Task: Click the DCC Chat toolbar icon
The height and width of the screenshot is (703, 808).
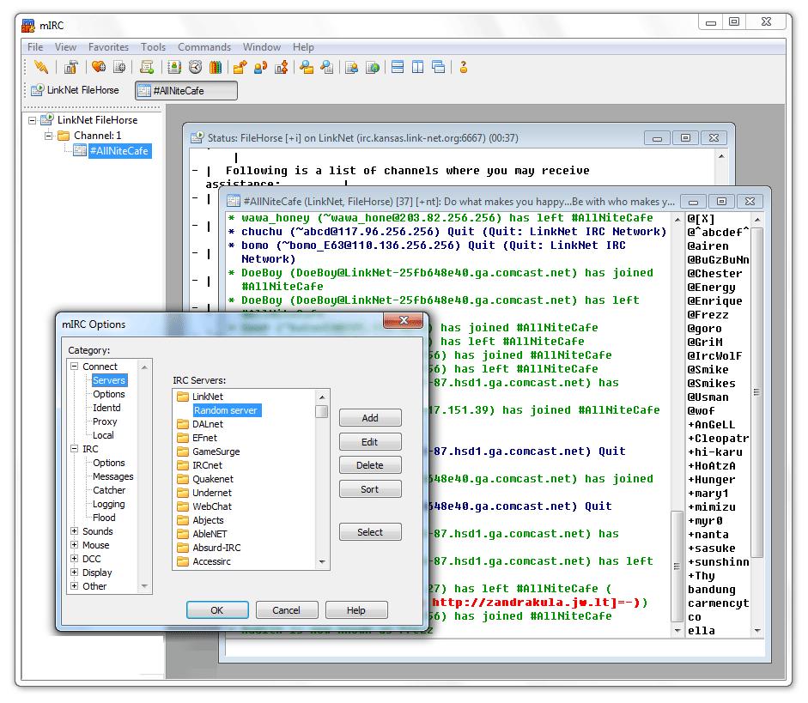Action: tap(261, 67)
